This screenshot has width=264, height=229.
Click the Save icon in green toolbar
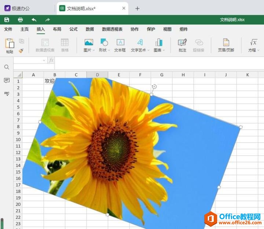click(7, 20)
